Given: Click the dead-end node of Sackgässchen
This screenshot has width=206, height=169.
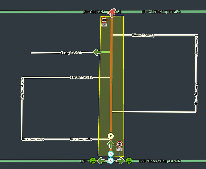Looking at the screenshot, I should [x=31, y=53].
